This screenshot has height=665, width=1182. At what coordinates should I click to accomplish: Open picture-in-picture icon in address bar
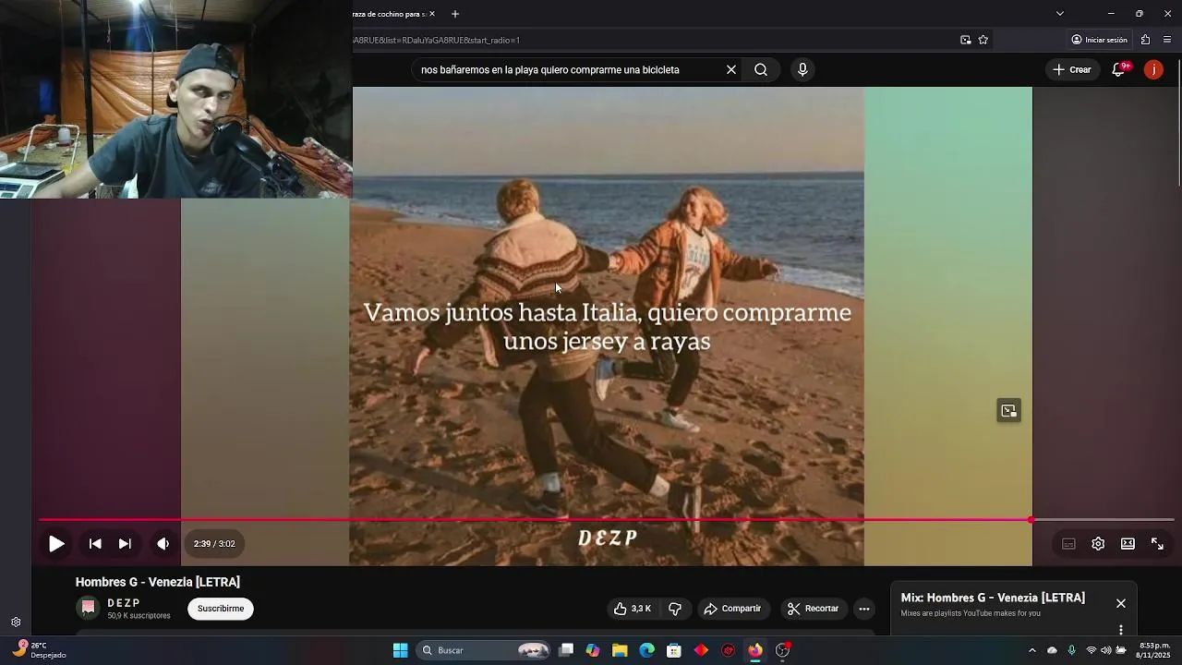click(966, 40)
